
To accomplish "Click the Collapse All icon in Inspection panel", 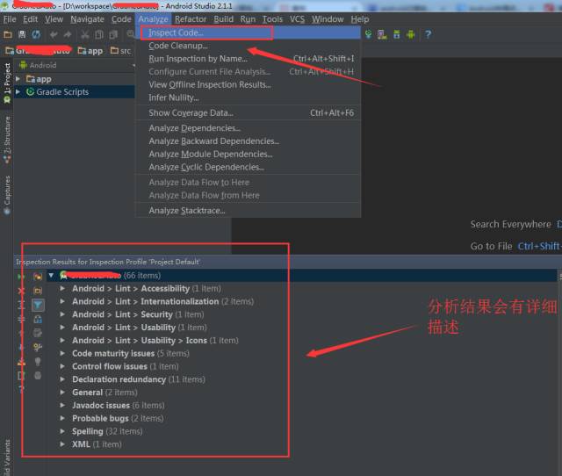I will coord(21,319).
